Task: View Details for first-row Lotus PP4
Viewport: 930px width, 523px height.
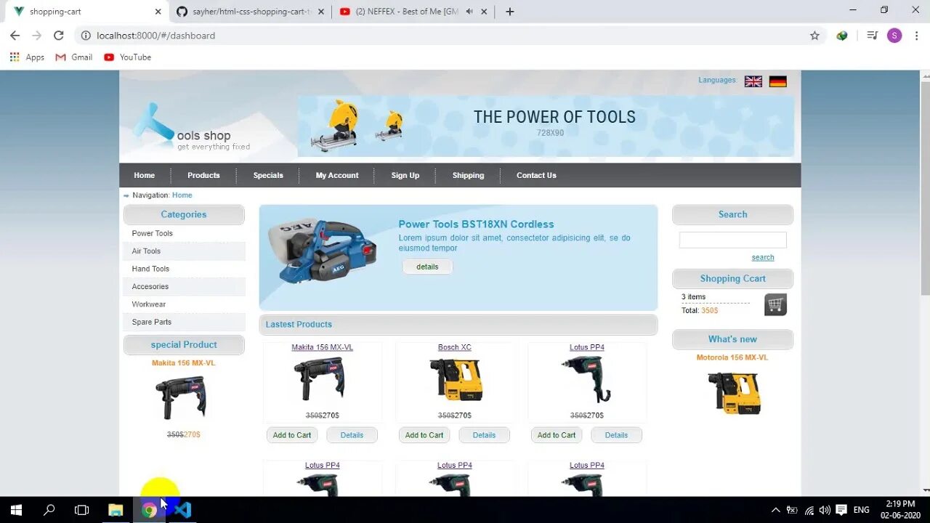Action: point(616,435)
